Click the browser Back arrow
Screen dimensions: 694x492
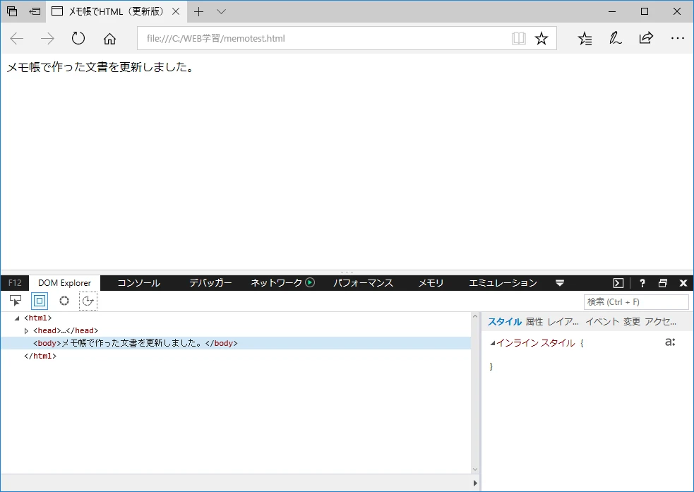click(x=17, y=39)
